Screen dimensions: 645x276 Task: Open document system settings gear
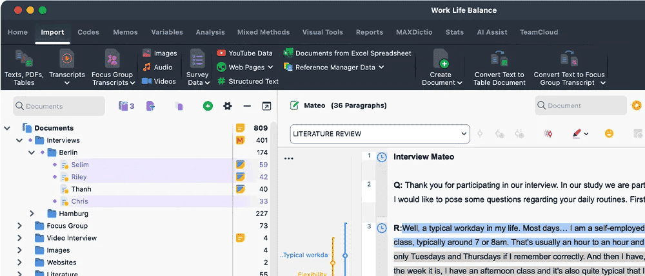point(228,106)
